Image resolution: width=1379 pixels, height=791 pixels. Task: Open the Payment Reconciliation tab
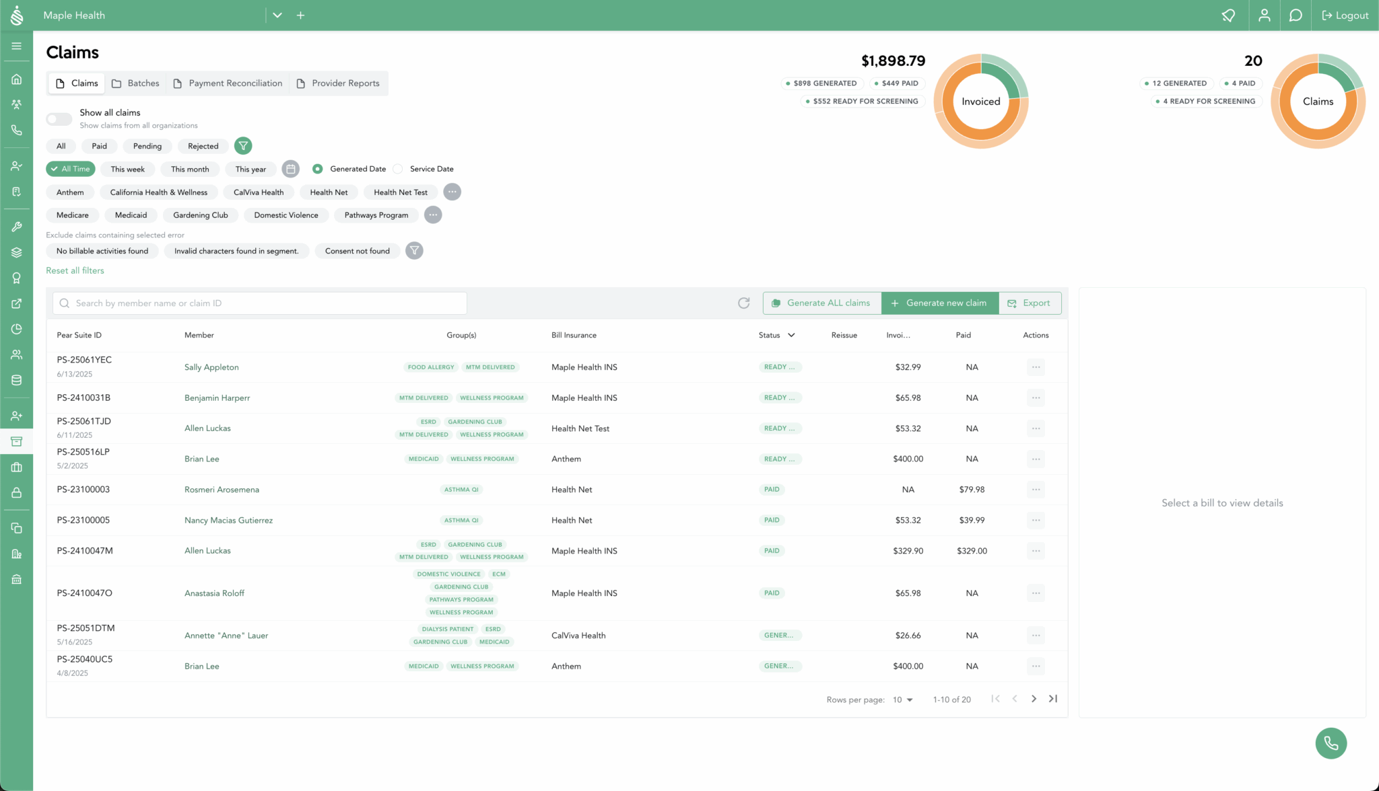pos(228,83)
